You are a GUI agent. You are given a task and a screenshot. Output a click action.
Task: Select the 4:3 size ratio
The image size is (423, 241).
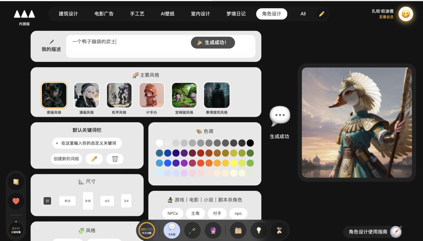[x=107, y=201]
